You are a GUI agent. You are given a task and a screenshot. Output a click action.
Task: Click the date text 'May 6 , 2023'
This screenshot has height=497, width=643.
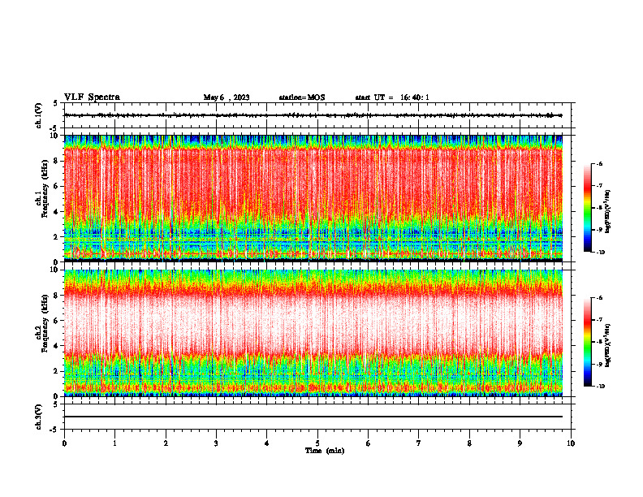click(227, 97)
